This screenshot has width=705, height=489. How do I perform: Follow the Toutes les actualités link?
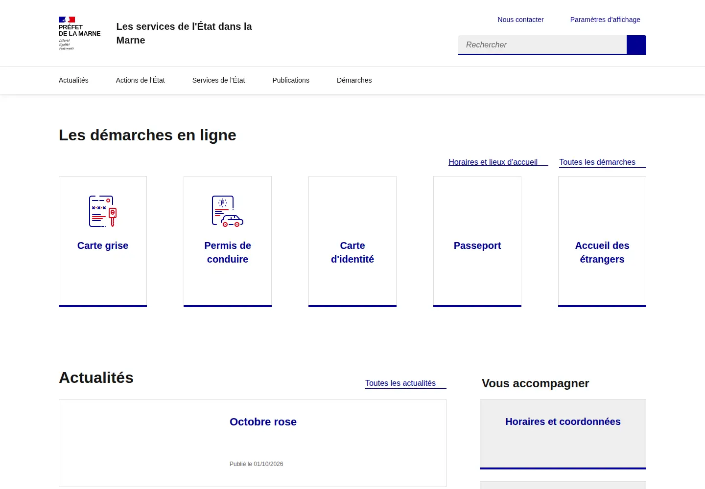405,383
